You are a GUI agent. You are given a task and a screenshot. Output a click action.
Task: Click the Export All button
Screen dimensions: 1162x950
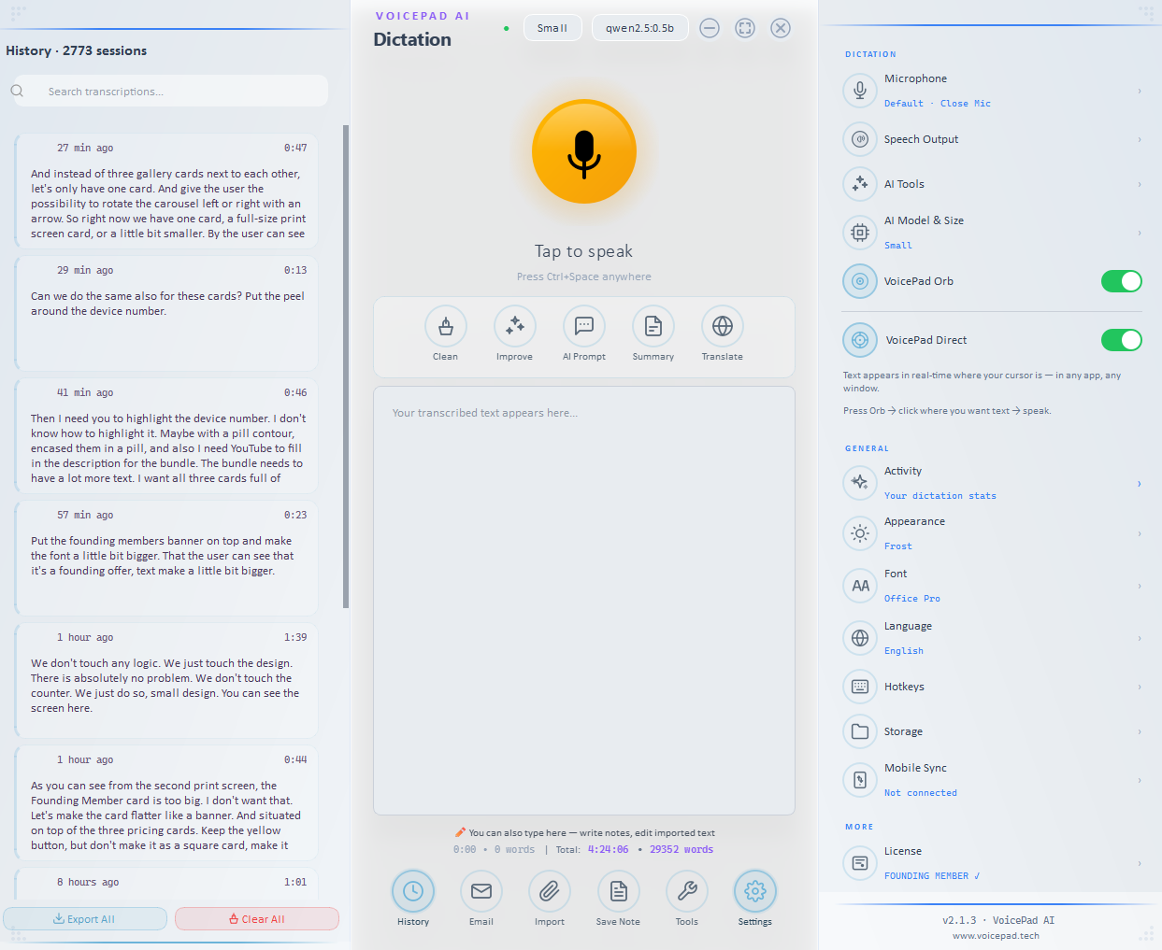tap(85, 919)
